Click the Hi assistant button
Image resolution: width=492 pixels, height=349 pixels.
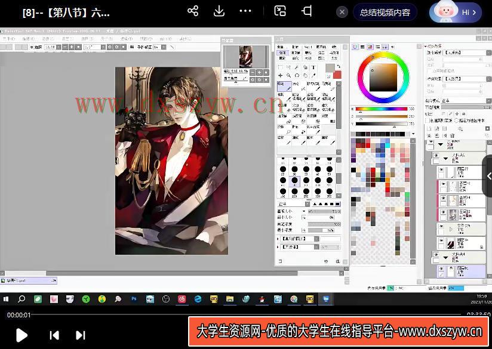pyautogui.click(x=456, y=12)
